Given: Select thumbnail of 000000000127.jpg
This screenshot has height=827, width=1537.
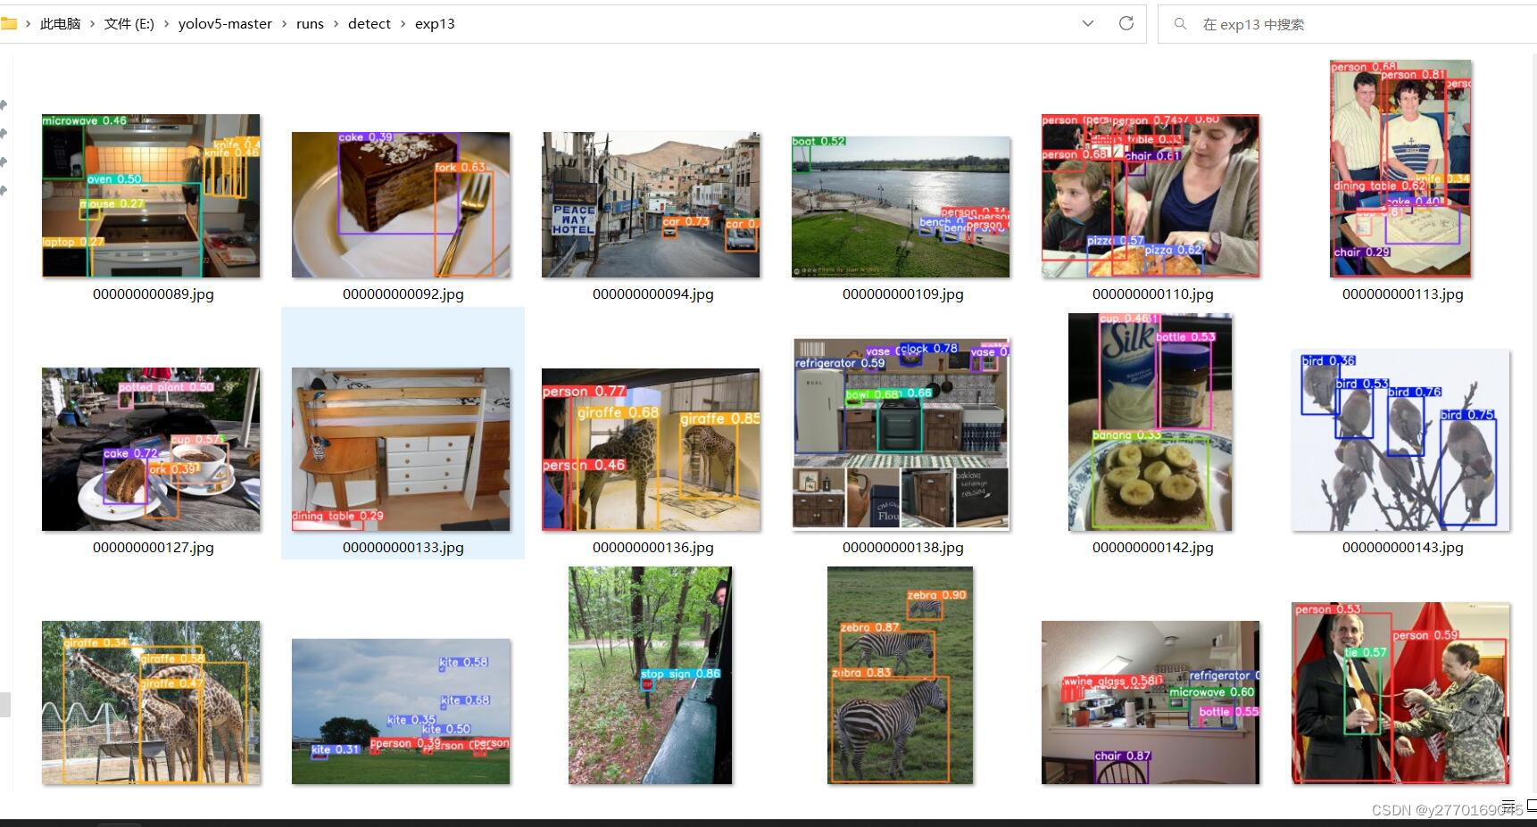Looking at the screenshot, I should tap(151, 449).
